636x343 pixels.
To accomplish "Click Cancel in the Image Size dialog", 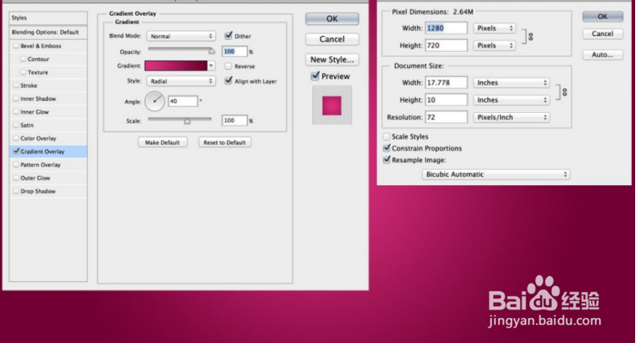I will tap(602, 34).
